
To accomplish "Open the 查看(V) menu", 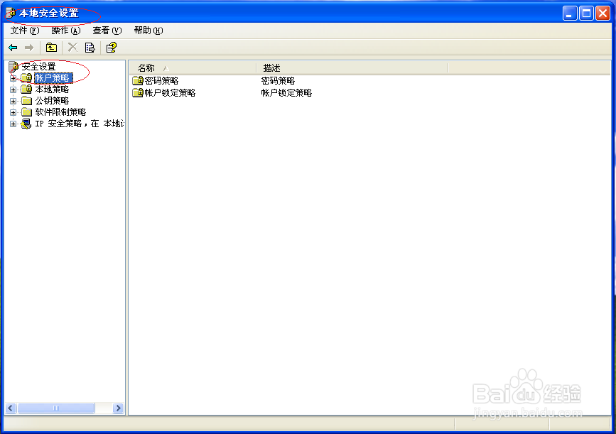I will 107,31.
